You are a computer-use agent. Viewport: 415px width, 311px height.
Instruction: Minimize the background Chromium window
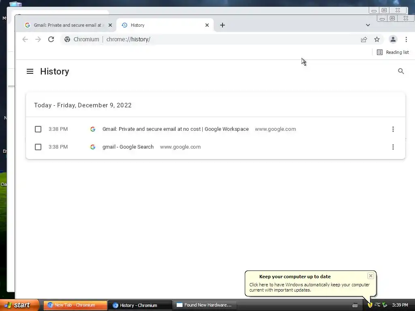pyautogui.click(x=374, y=10)
